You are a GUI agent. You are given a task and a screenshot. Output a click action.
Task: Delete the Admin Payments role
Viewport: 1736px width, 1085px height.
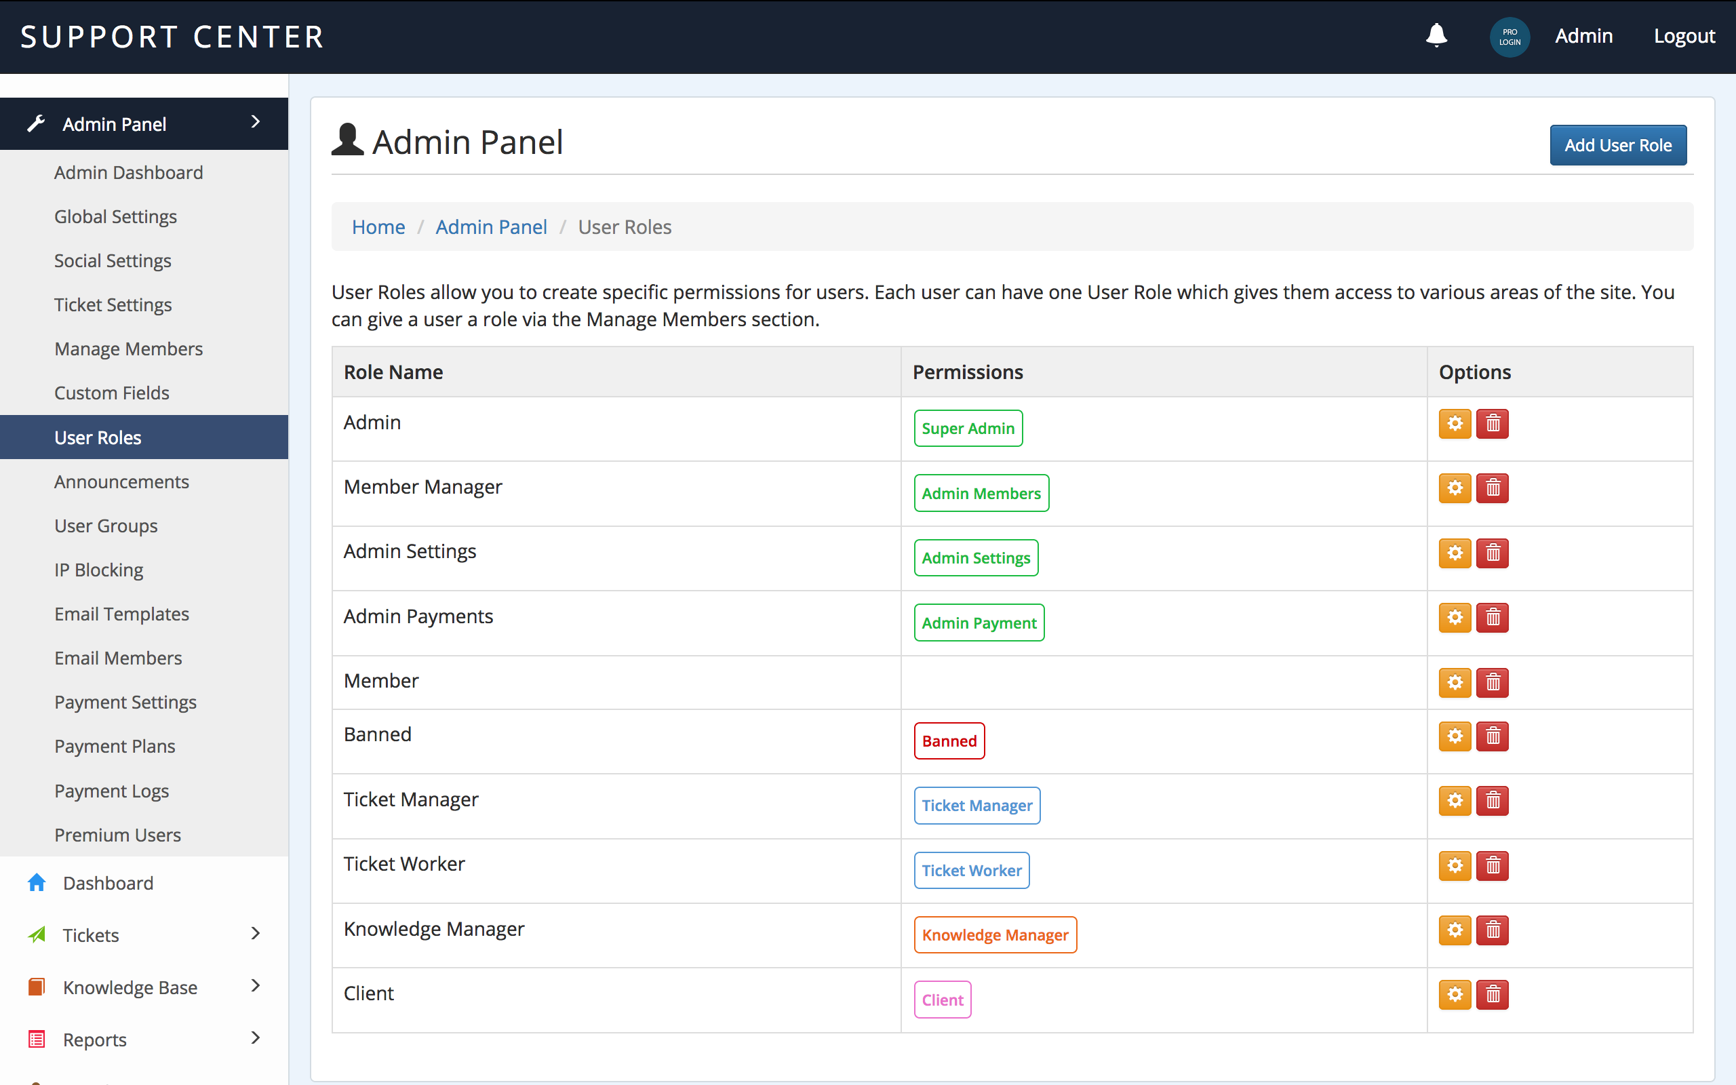(1492, 618)
